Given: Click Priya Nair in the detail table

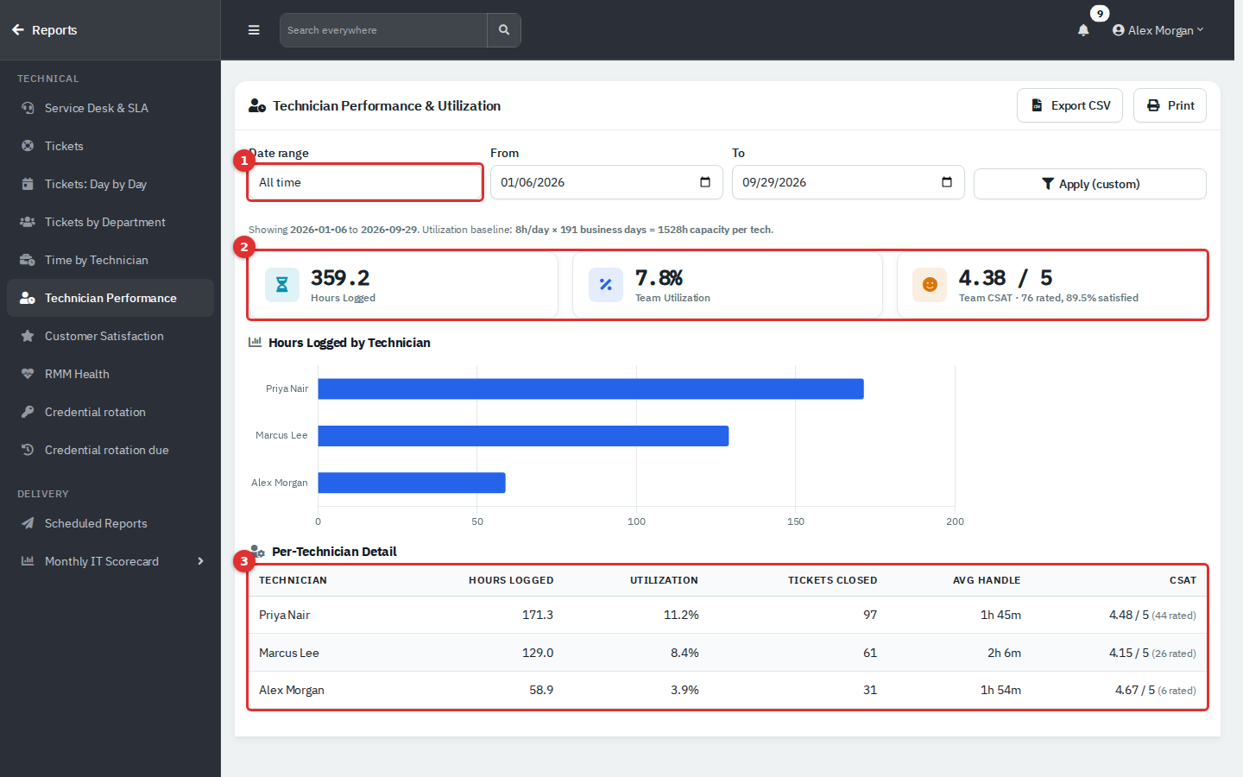Looking at the screenshot, I should coord(284,615).
